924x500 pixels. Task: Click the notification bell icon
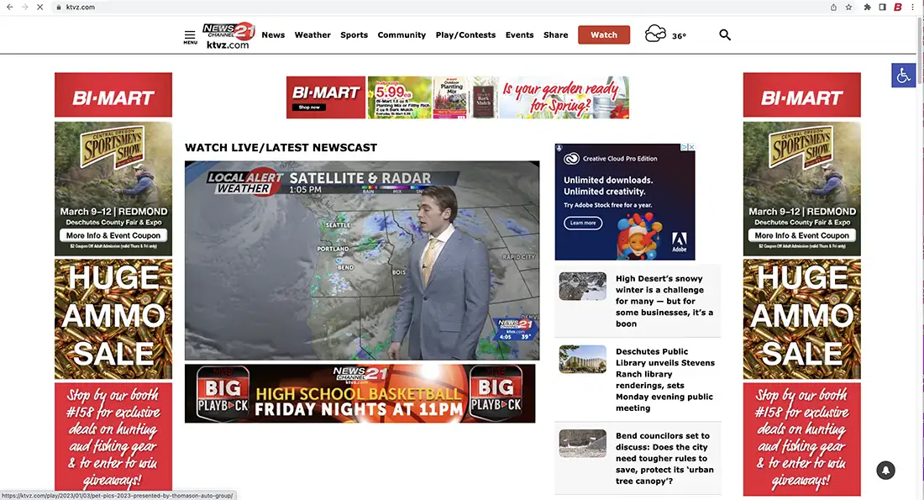click(x=885, y=470)
